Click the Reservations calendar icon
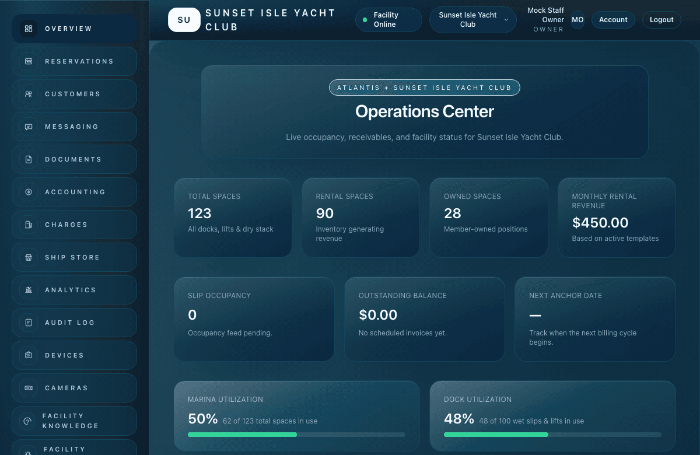The width and height of the screenshot is (700, 455). tap(29, 61)
